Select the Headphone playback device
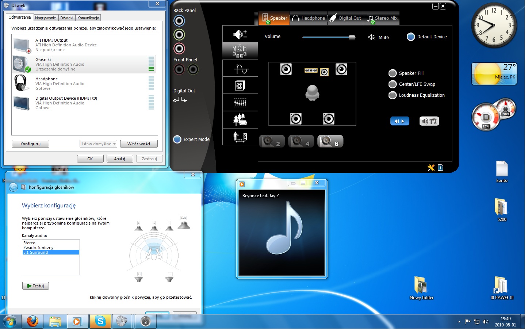The height and width of the screenshot is (329, 532). click(84, 84)
